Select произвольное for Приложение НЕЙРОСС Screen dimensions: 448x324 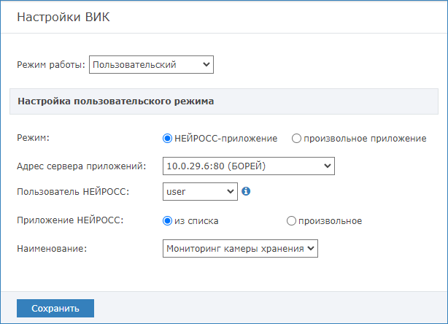coord(291,220)
